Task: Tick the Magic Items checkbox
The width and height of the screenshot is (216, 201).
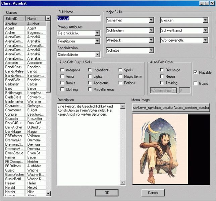Action: point(120,76)
